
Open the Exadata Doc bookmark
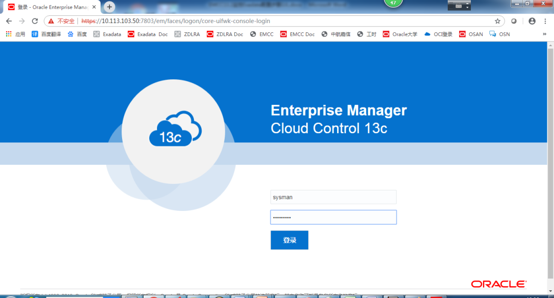click(148, 34)
